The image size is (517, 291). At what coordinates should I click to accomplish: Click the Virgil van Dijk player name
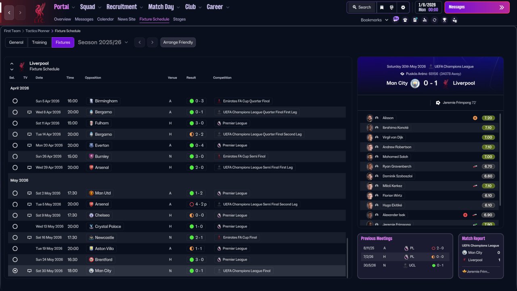(393, 137)
